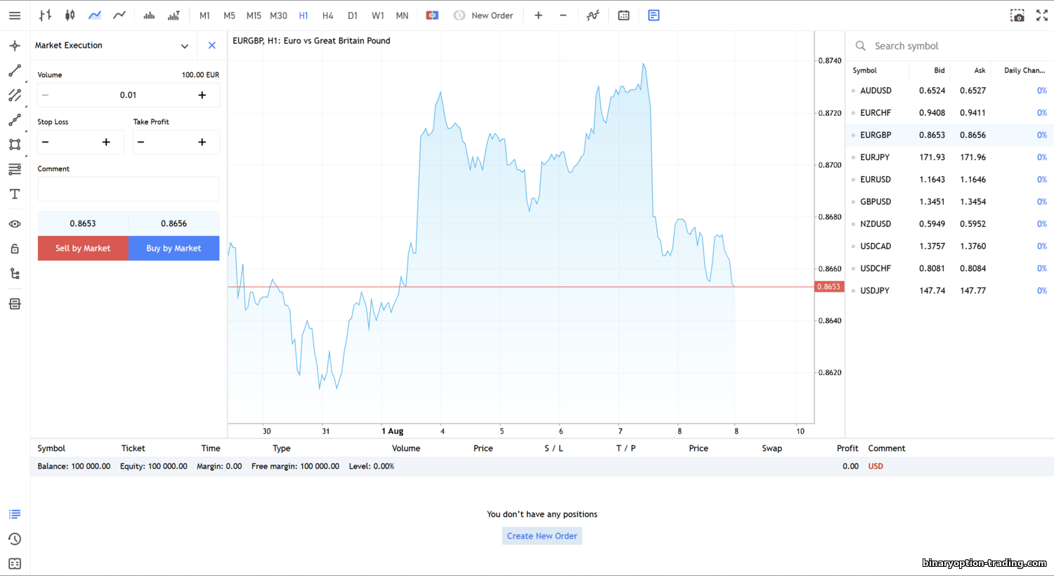Toggle visibility of chart objects with eye icon
The height and width of the screenshot is (576, 1054).
pyautogui.click(x=15, y=224)
